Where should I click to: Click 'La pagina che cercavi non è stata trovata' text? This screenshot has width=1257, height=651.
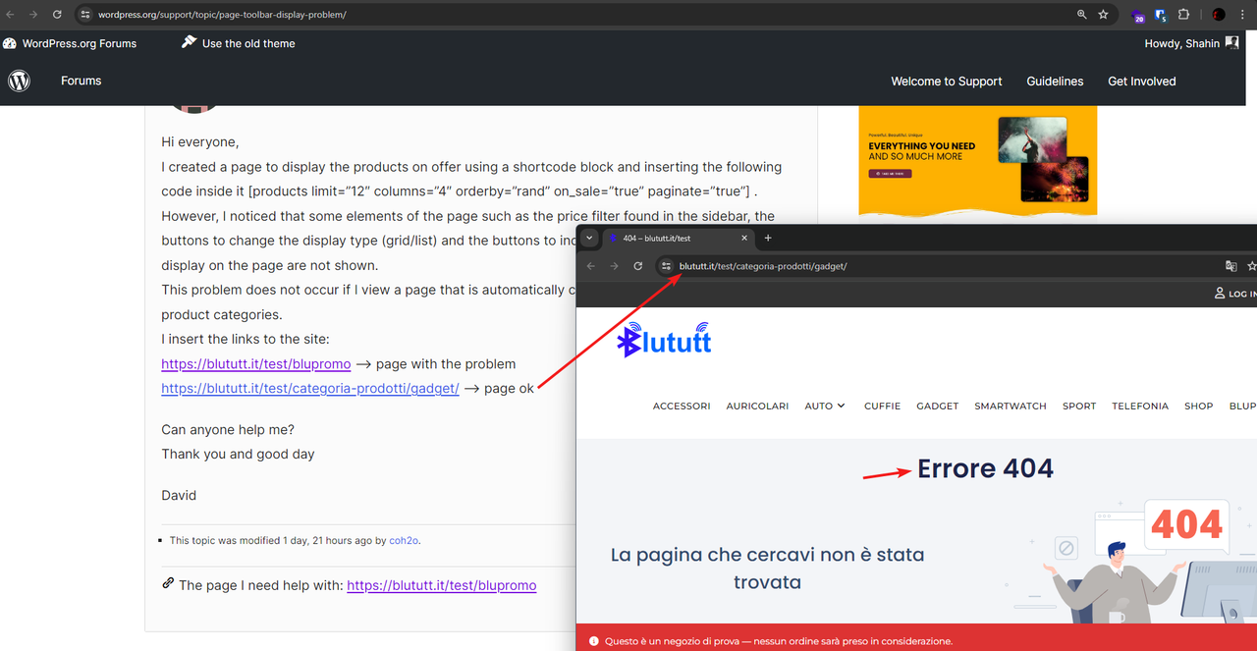click(x=767, y=569)
